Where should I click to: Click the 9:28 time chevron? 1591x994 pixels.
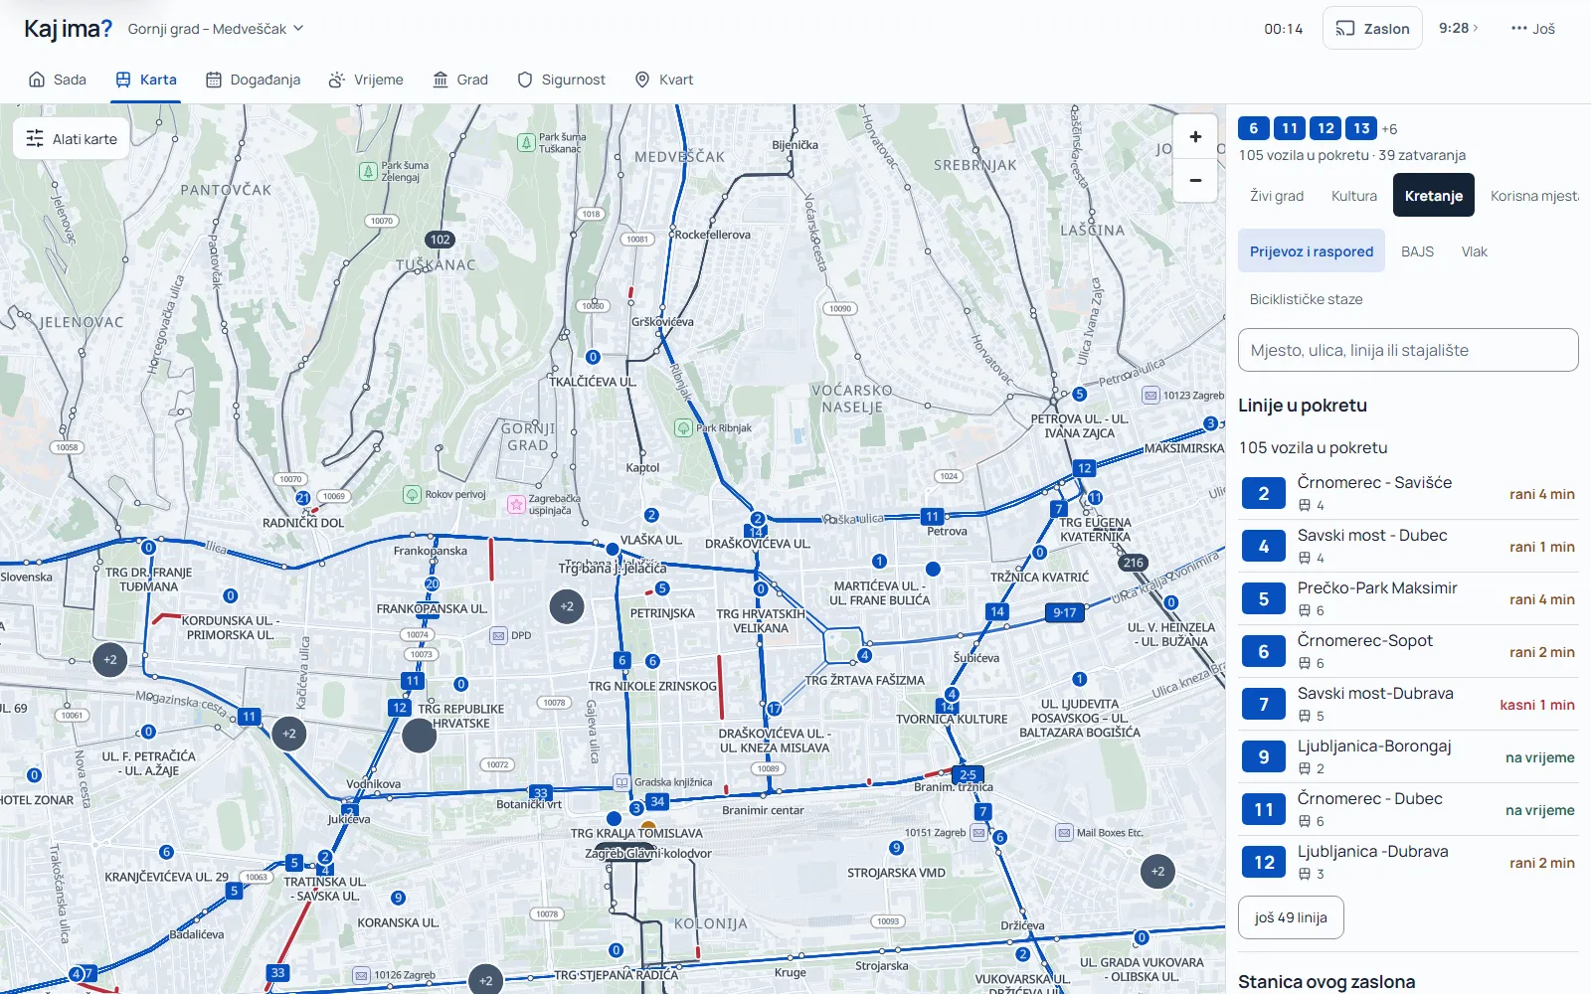(1459, 28)
